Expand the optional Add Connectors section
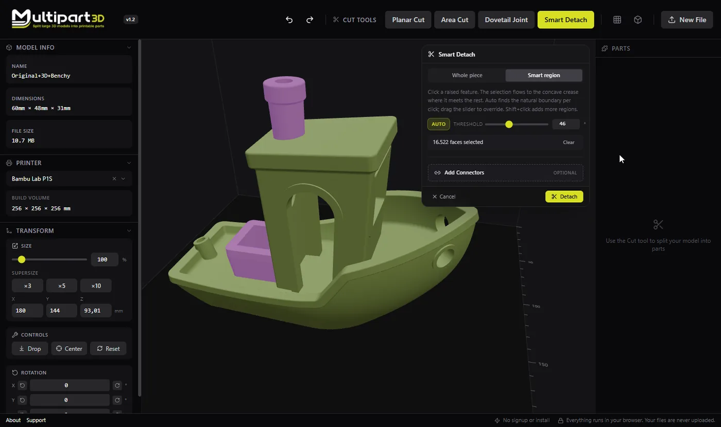The width and height of the screenshot is (721, 427). 505,173
